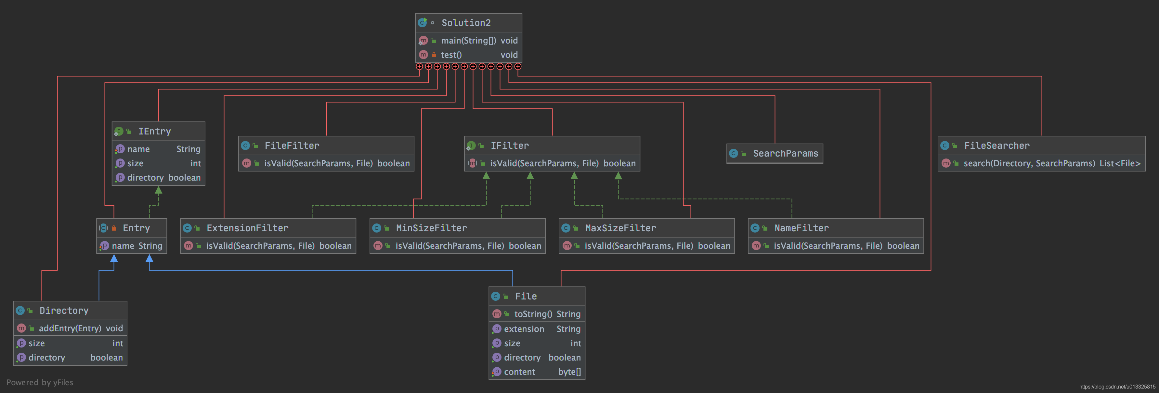Click the Directory class icon
1159x393 pixels.
(x=20, y=311)
